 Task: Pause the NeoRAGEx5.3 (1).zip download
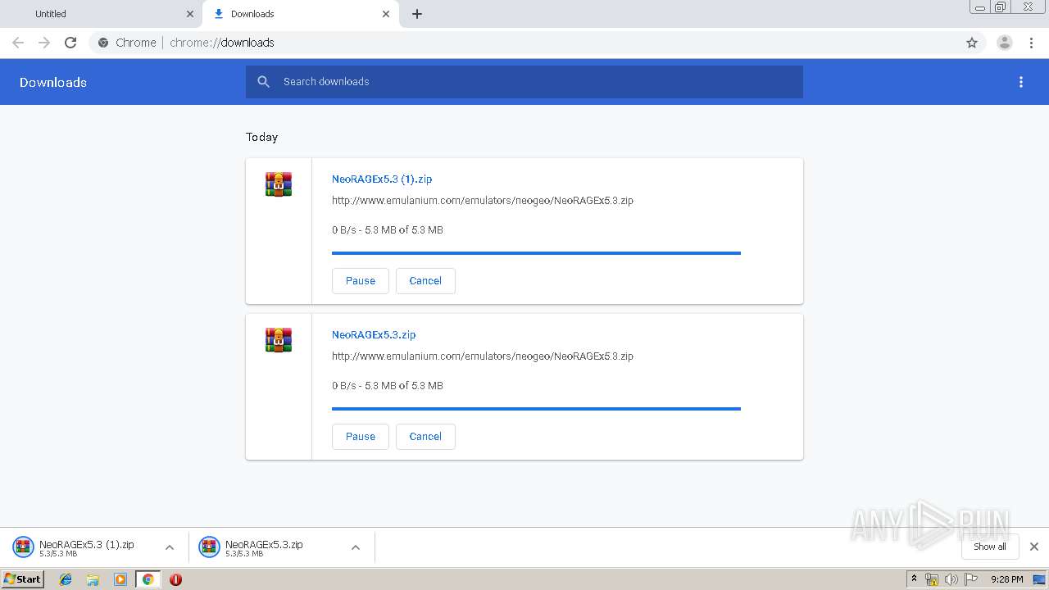point(361,281)
